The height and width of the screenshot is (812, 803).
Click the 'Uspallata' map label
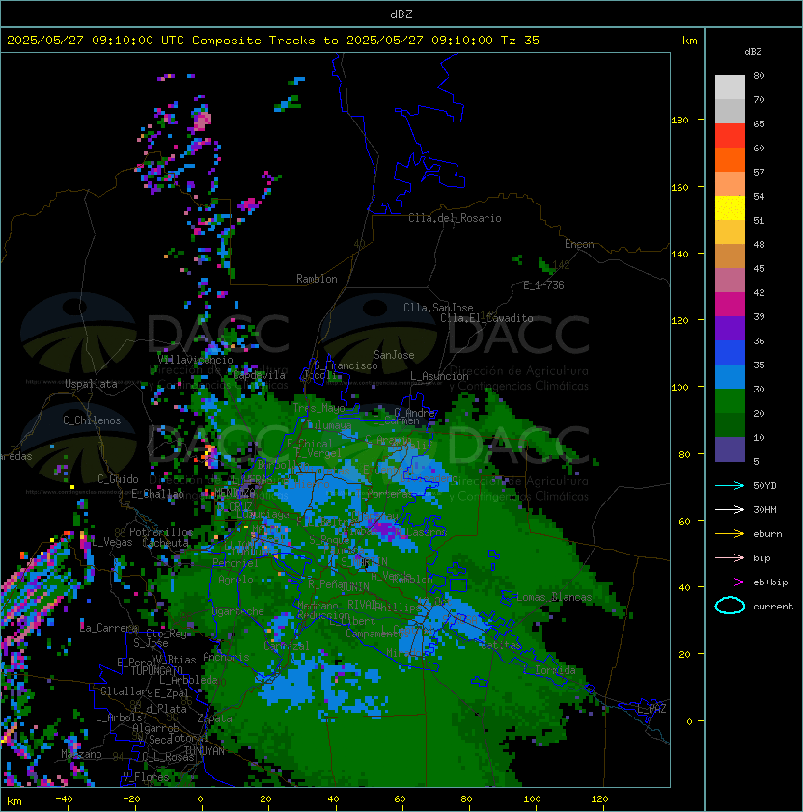91,384
